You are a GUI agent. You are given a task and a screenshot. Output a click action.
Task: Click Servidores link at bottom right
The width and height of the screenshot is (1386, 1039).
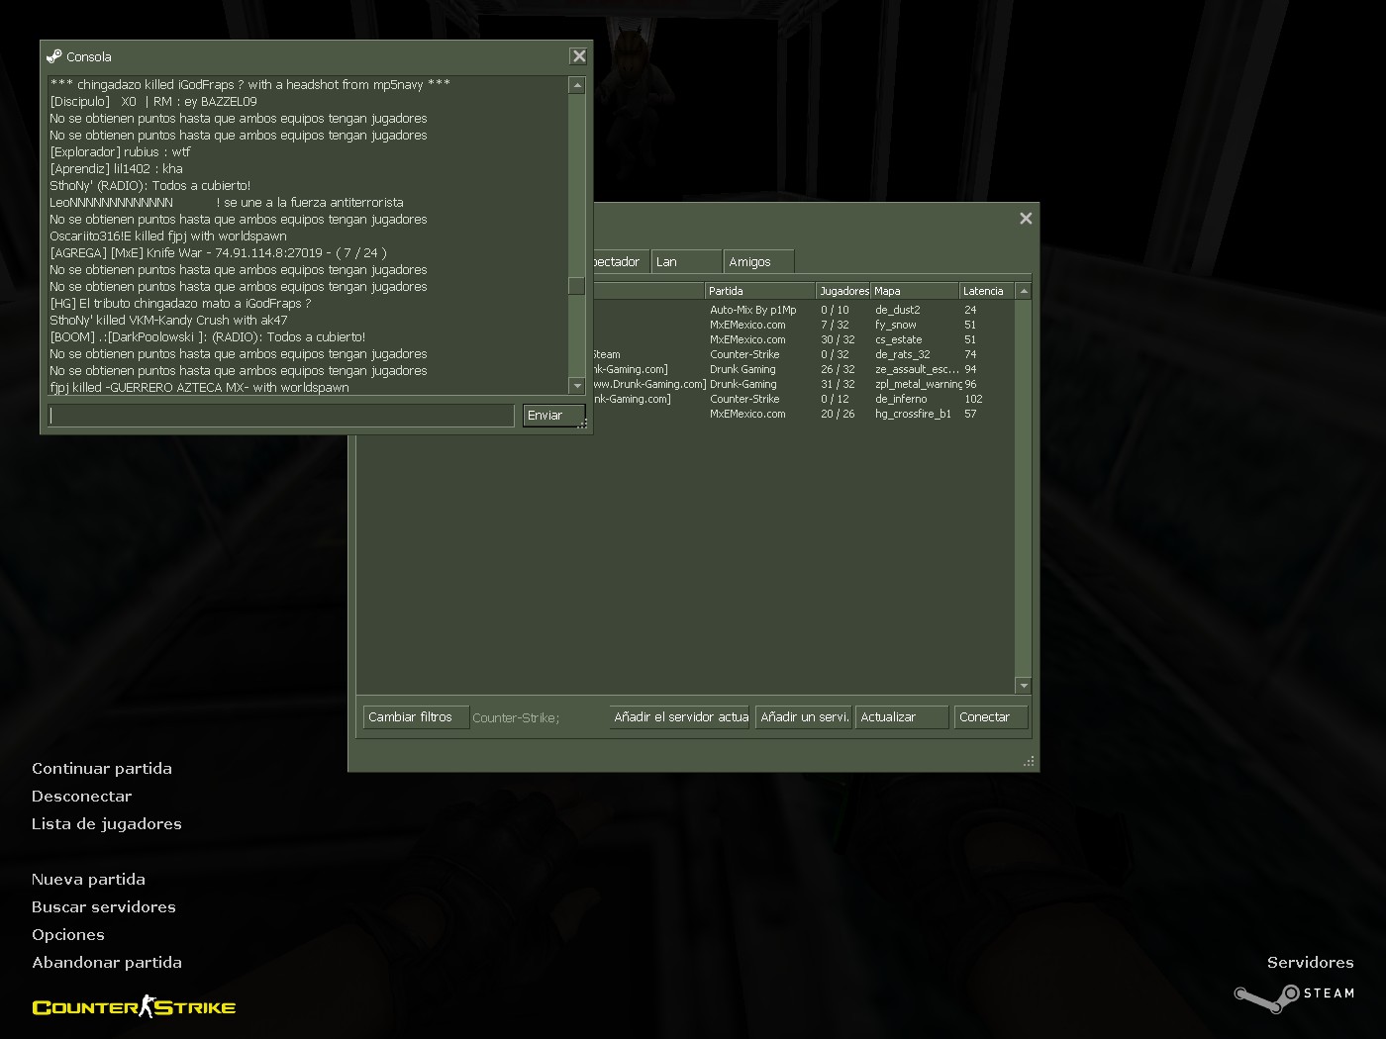(1311, 963)
